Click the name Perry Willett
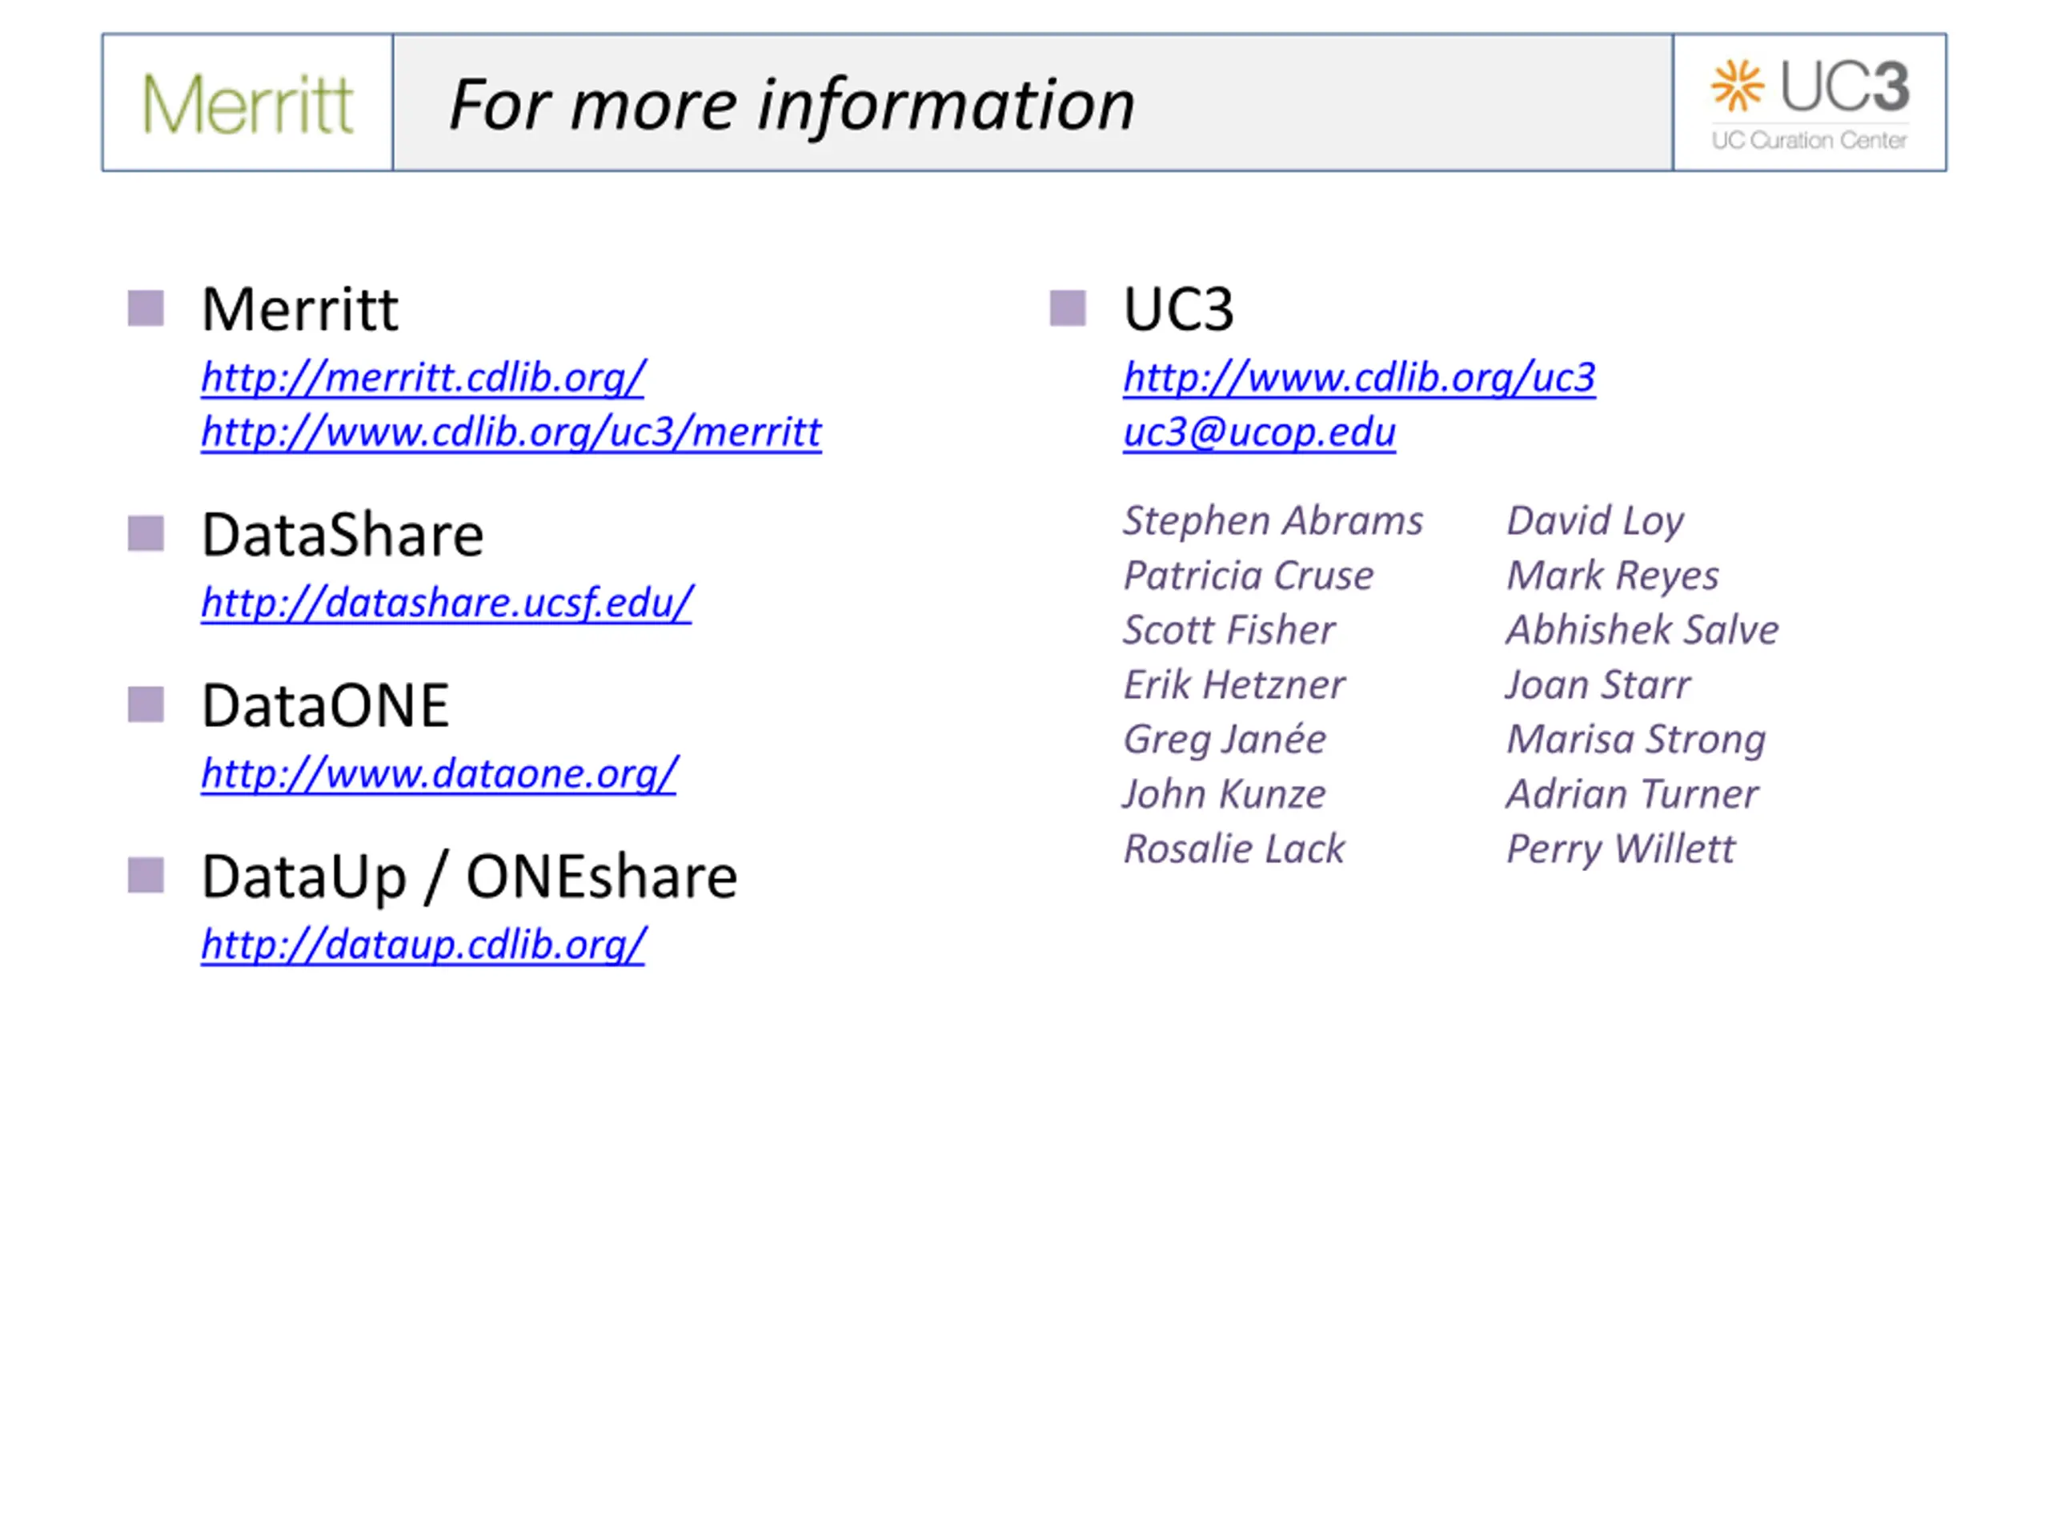The width and height of the screenshot is (2049, 1537). click(1621, 849)
